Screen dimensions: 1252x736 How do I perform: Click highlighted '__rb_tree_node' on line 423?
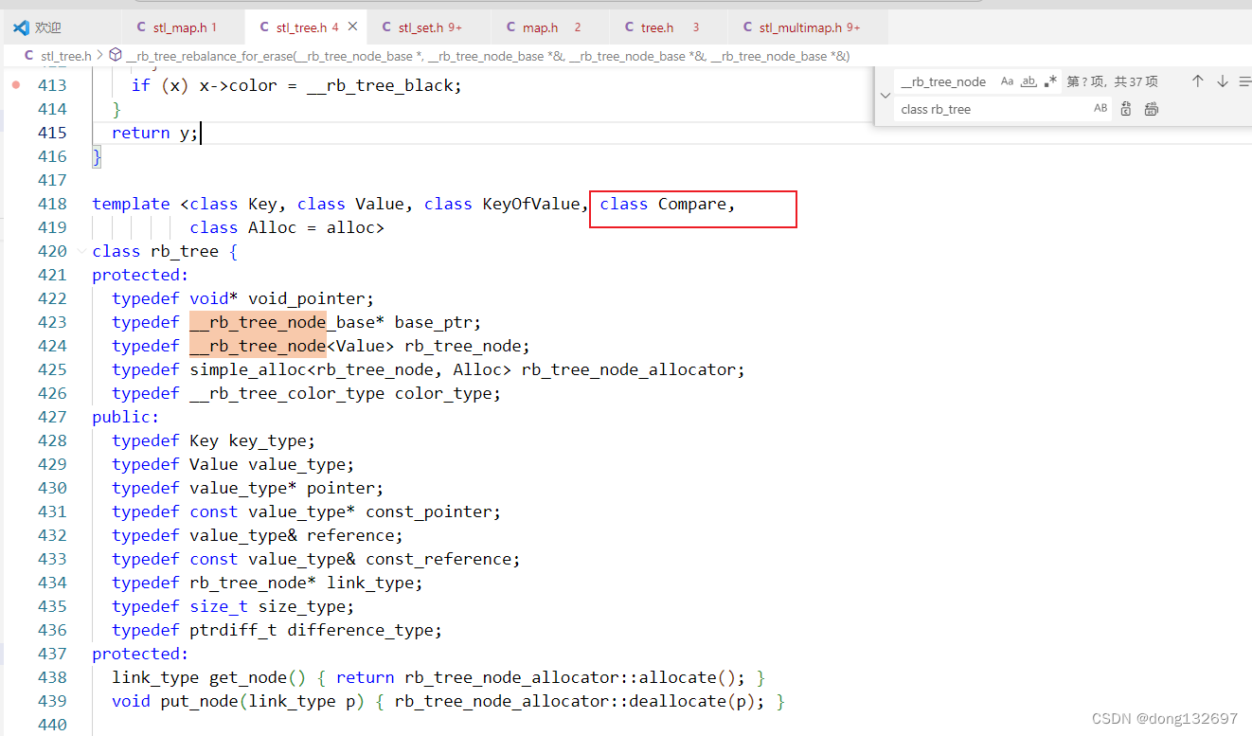(258, 322)
